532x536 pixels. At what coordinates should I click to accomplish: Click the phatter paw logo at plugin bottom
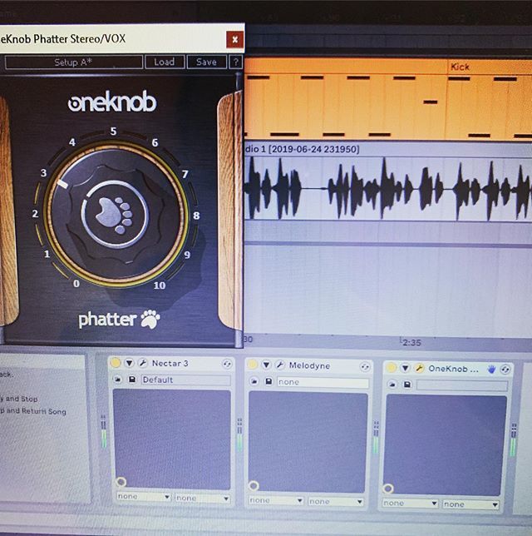(x=119, y=320)
